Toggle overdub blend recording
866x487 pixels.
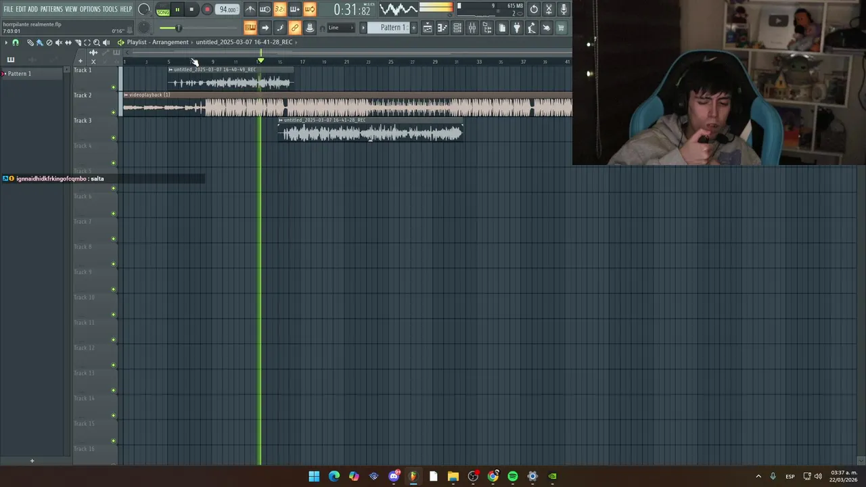pyautogui.click(x=295, y=9)
